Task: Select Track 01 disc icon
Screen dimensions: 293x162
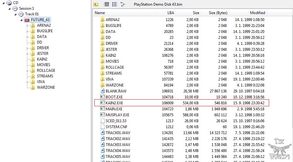Action: pyautogui.click(x=21, y=14)
